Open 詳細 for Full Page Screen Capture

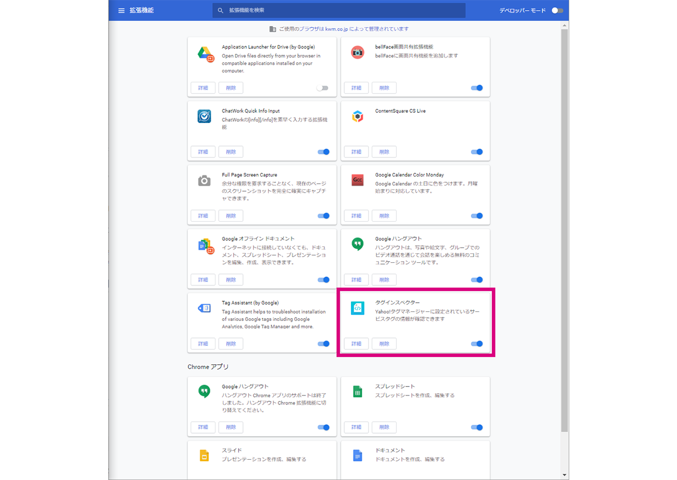203,215
